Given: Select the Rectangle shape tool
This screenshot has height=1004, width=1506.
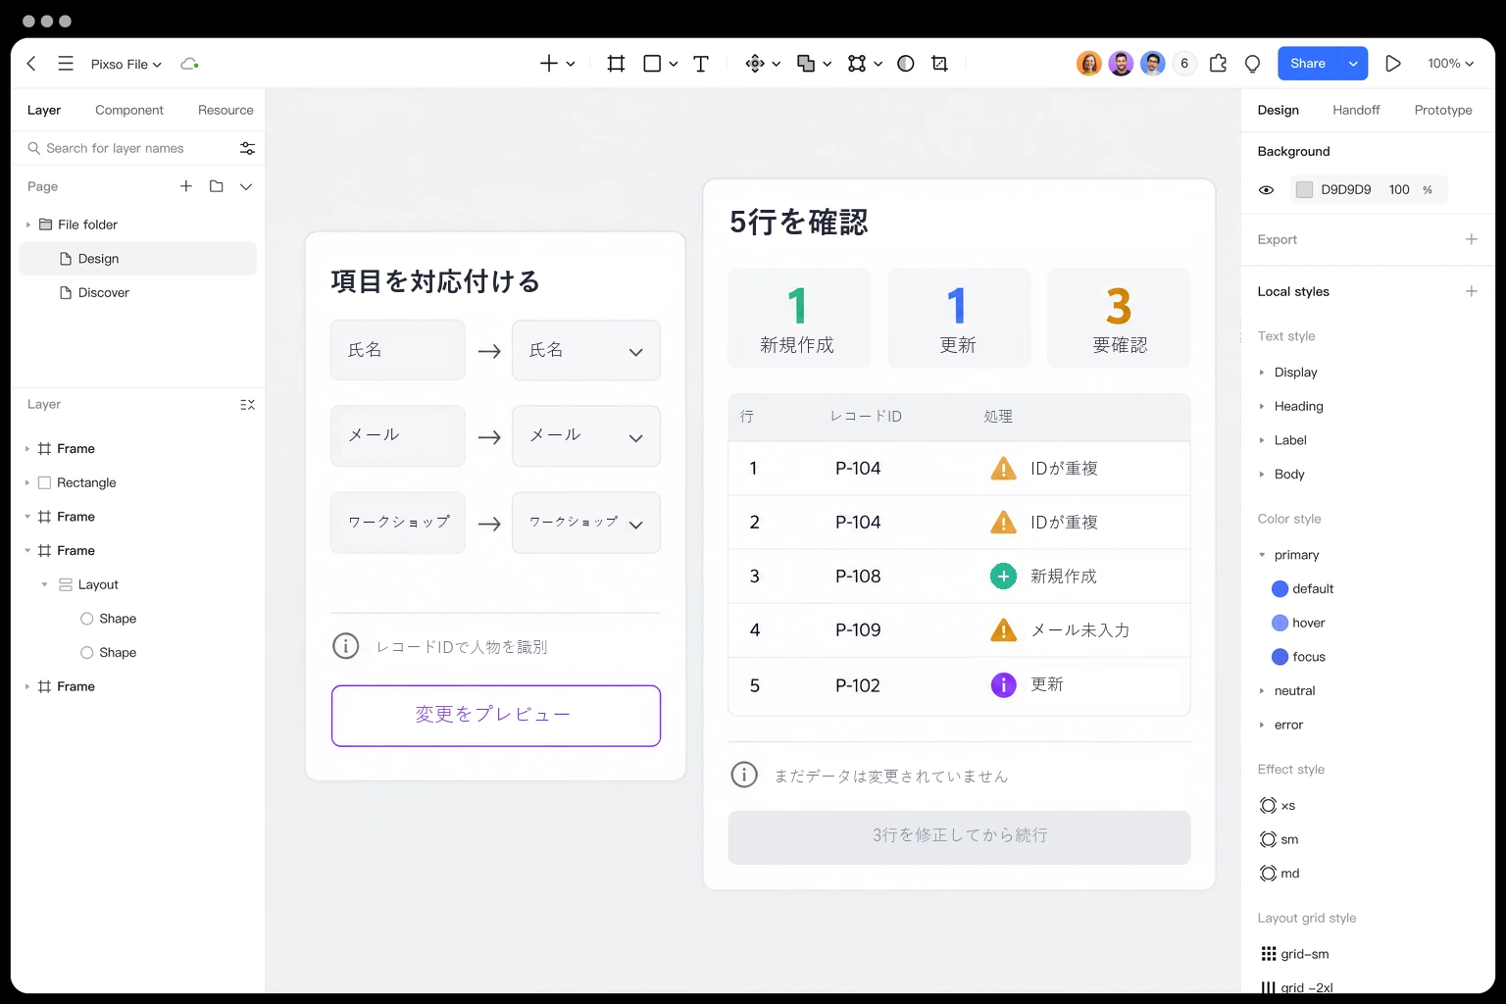Looking at the screenshot, I should (x=652, y=64).
